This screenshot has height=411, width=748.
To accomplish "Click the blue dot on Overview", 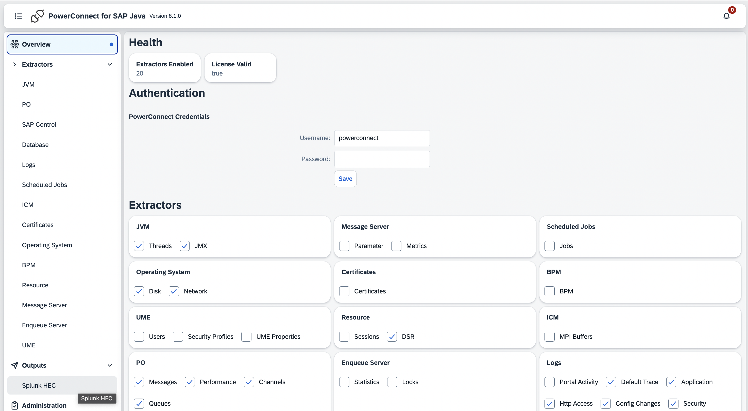I will 111,44.
